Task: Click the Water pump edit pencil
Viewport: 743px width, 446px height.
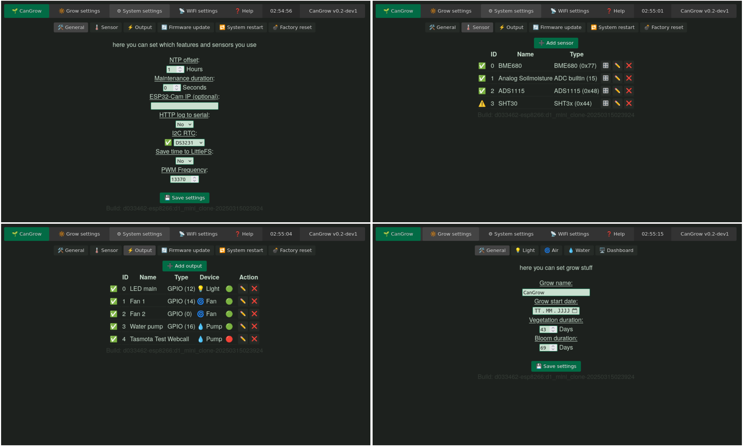Action: pyautogui.click(x=243, y=326)
